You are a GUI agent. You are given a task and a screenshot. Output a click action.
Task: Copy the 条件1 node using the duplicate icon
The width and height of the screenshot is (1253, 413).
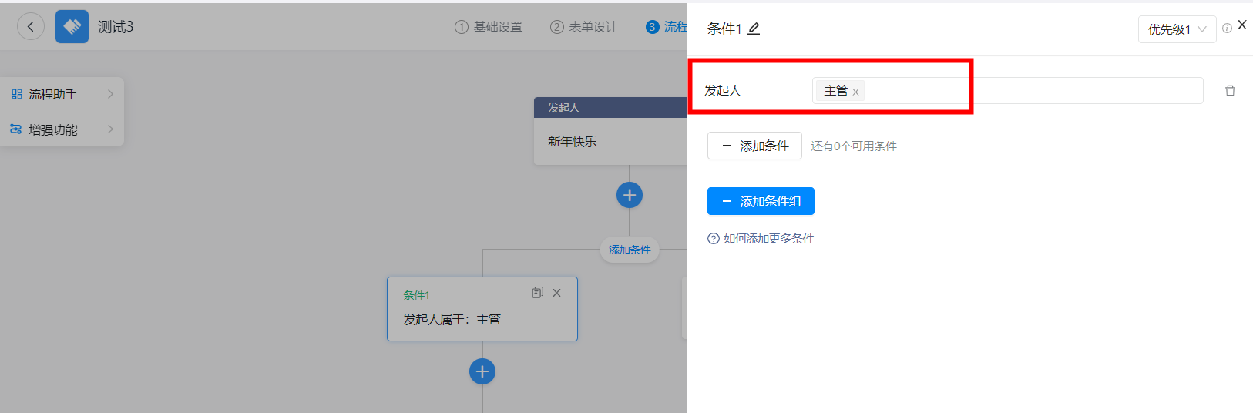coord(537,293)
